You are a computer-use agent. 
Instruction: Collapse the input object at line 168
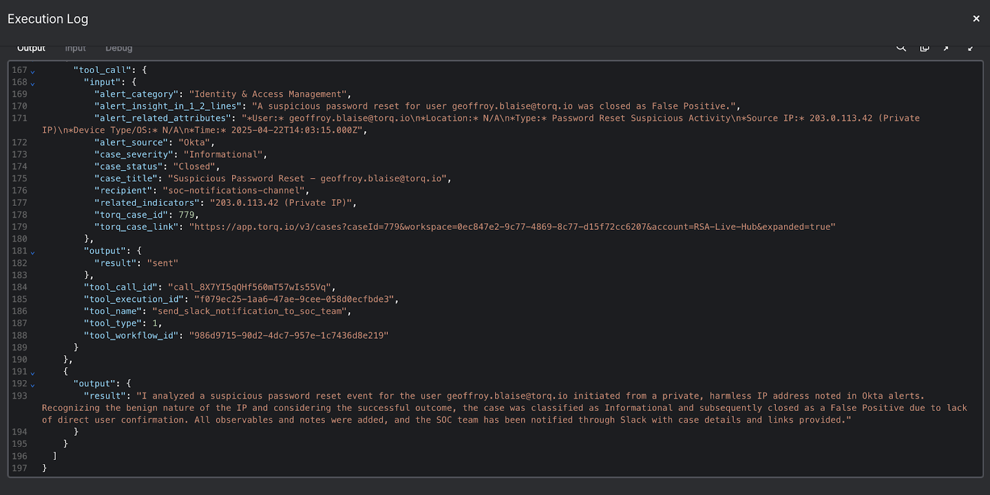tap(33, 83)
